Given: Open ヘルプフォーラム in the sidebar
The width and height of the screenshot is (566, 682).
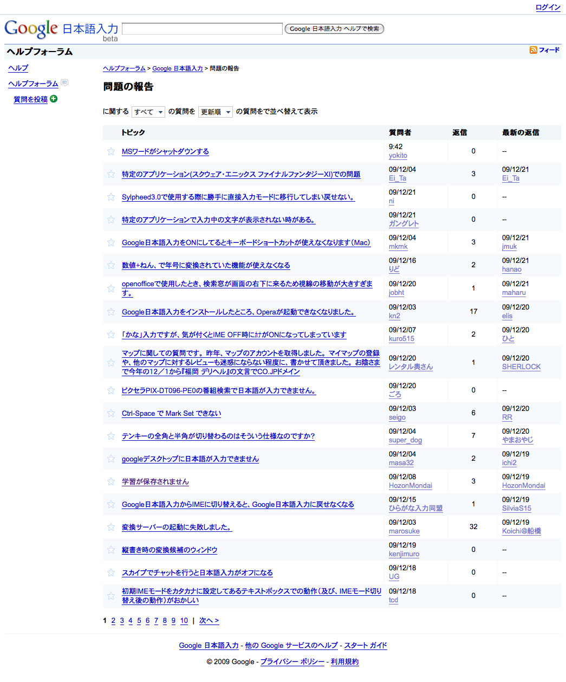Looking at the screenshot, I should pyautogui.click(x=33, y=83).
